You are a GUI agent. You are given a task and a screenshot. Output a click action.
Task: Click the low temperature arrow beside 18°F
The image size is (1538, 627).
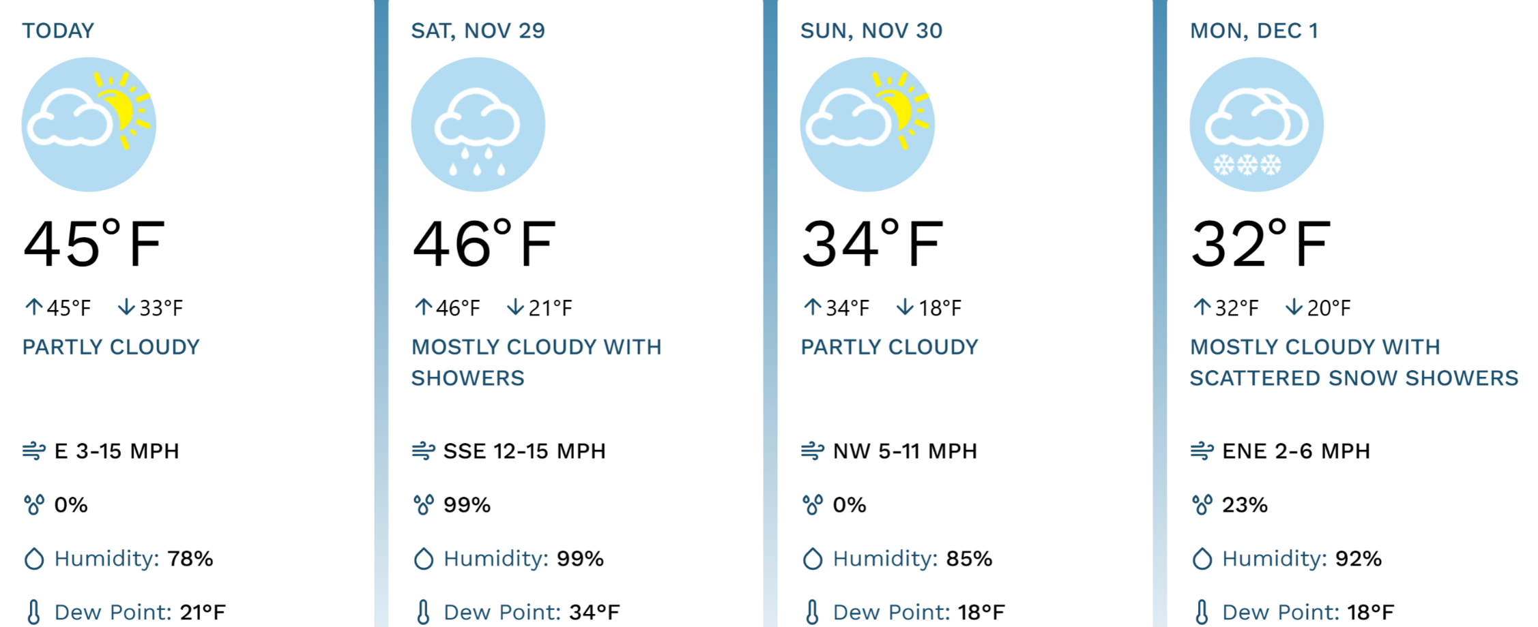coord(905,307)
